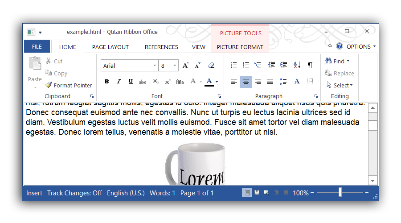
Task: Toggle center text alignment
Action: click(246, 82)
